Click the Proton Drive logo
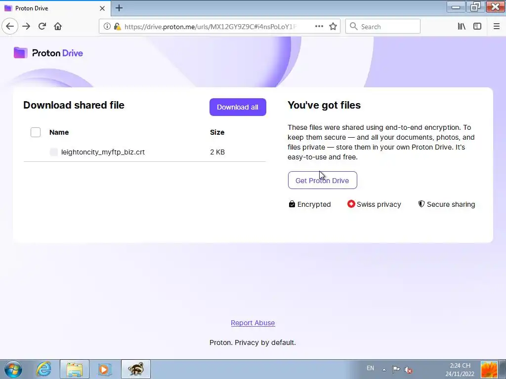Screen dimensions: 506x379 pos(48,53)
